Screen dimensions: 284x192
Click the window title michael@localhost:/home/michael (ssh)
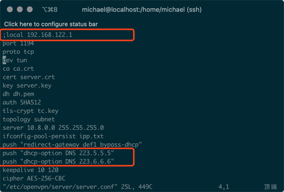[142, 9]
